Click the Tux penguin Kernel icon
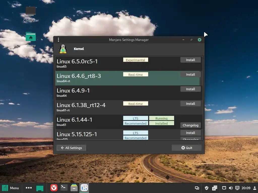The width and height of the screenshot is (258, 193). (63, 49)
